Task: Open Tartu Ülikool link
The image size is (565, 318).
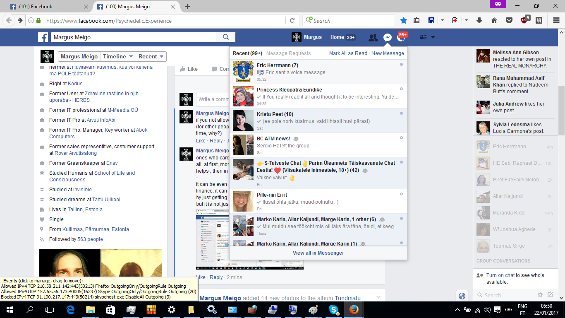Action: click(x=106, y=200)
